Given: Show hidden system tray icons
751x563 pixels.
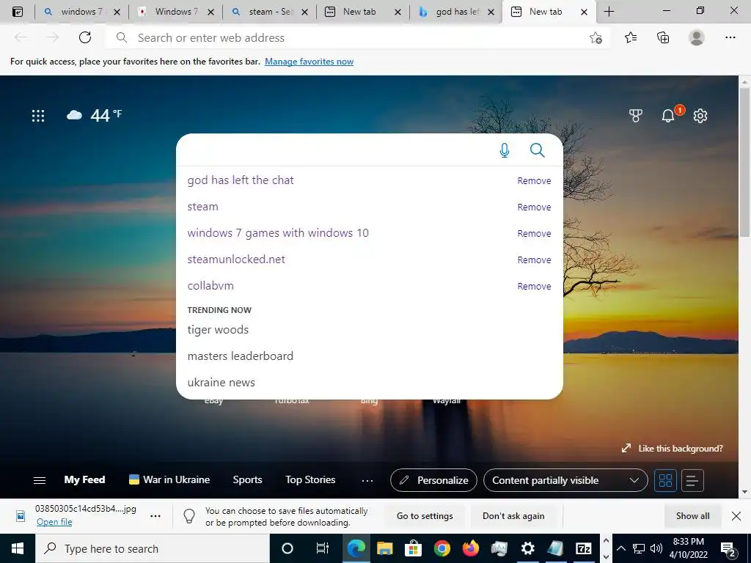Looking at the screenshot, I should (620, 548).
